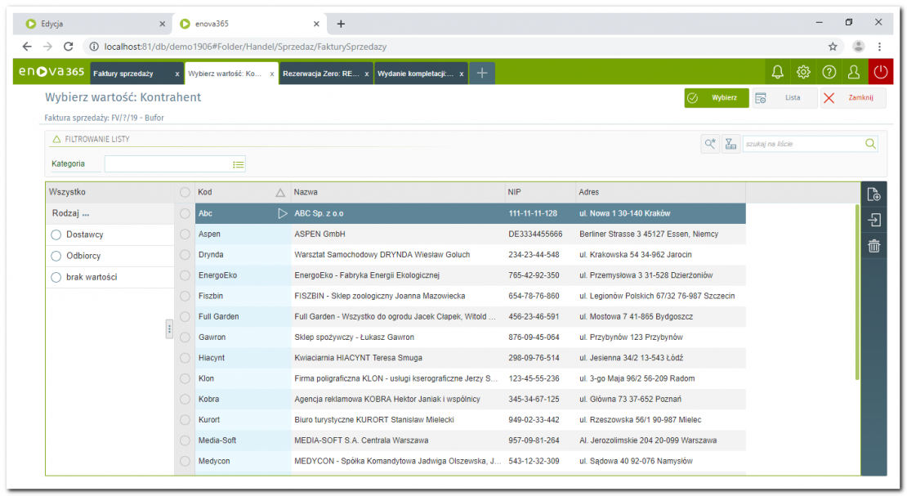Select the Dostawcy radio option
Viewport: 907px width, 496px height.
pyautogui.click(x=56, y=235)
